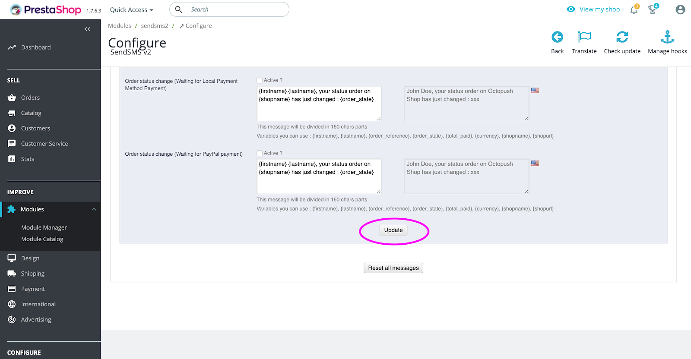Focus the top Search field

[x=229, y=9]
